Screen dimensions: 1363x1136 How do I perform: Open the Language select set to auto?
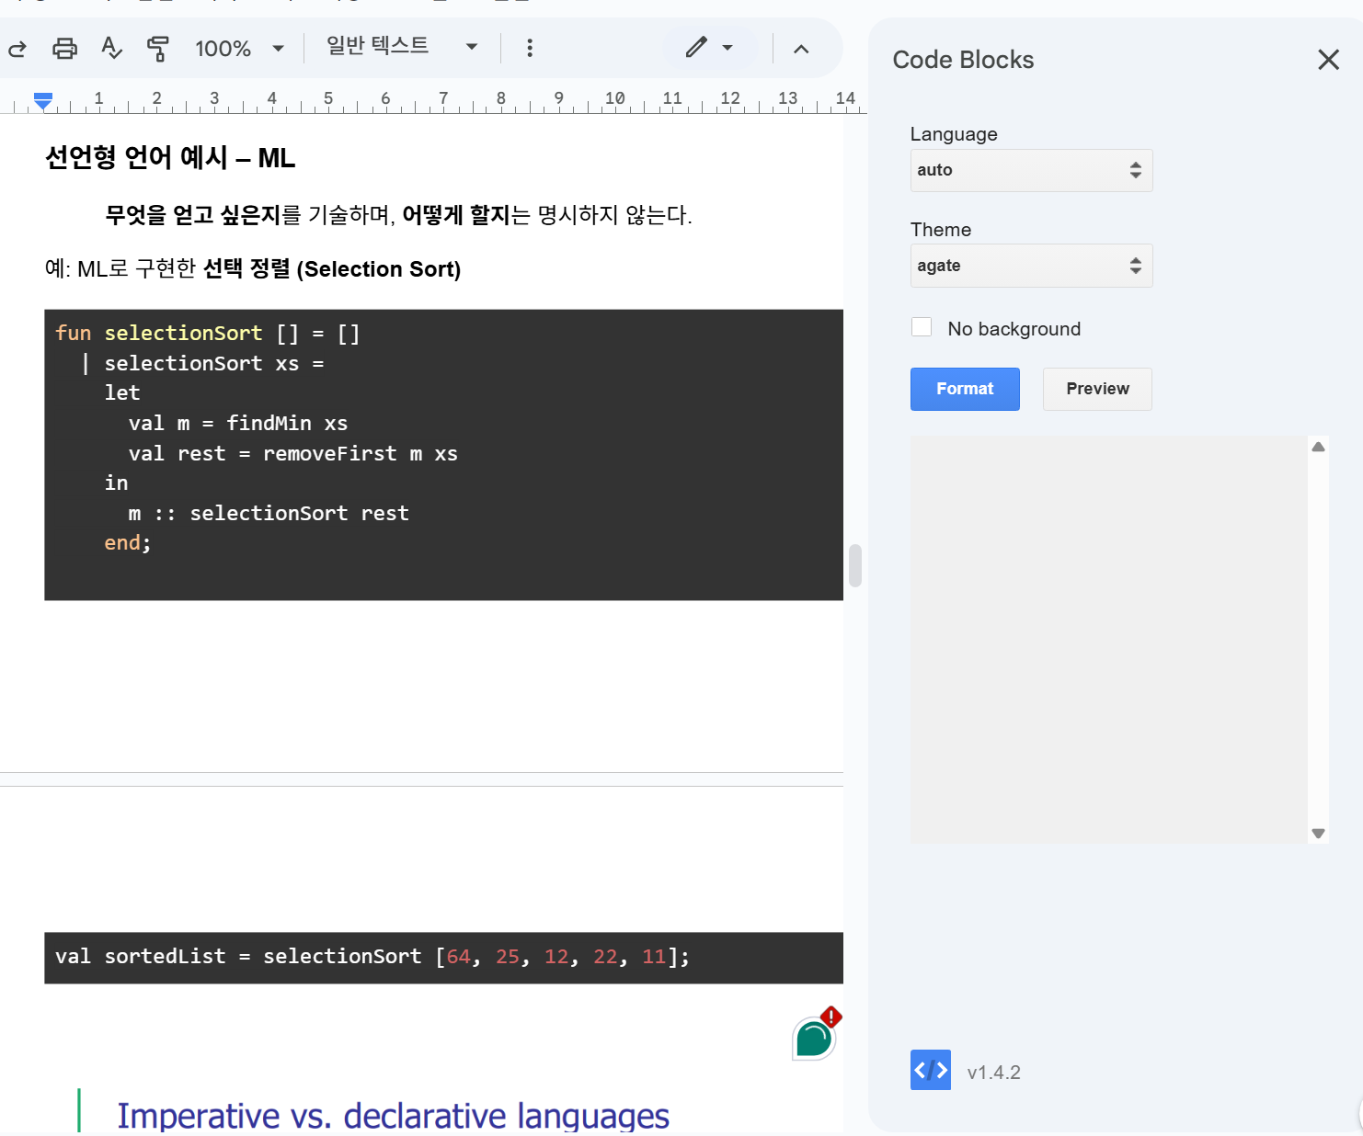point(1031,170)
